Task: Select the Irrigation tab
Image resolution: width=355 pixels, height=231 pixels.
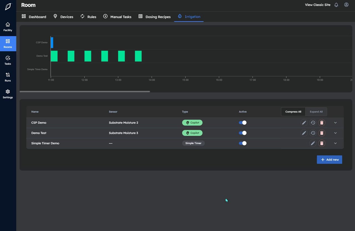Action: click(189, 17)
